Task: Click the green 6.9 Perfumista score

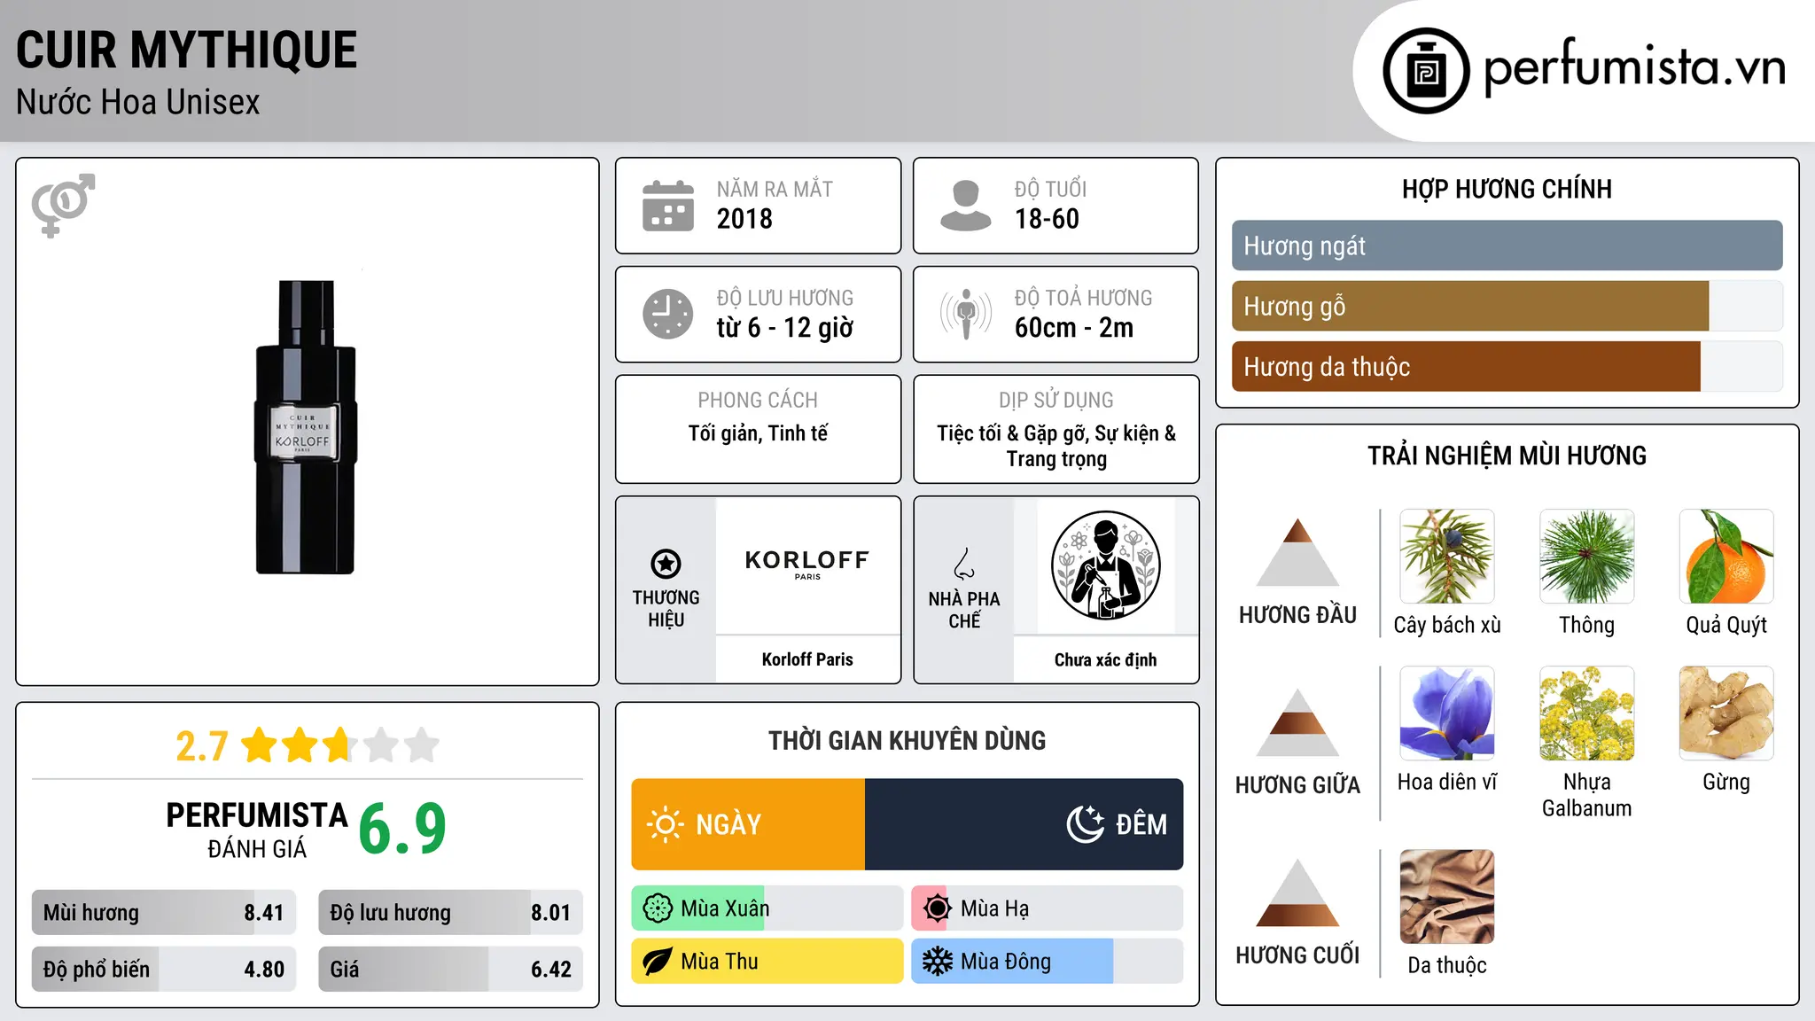Action: click(402, 829)
